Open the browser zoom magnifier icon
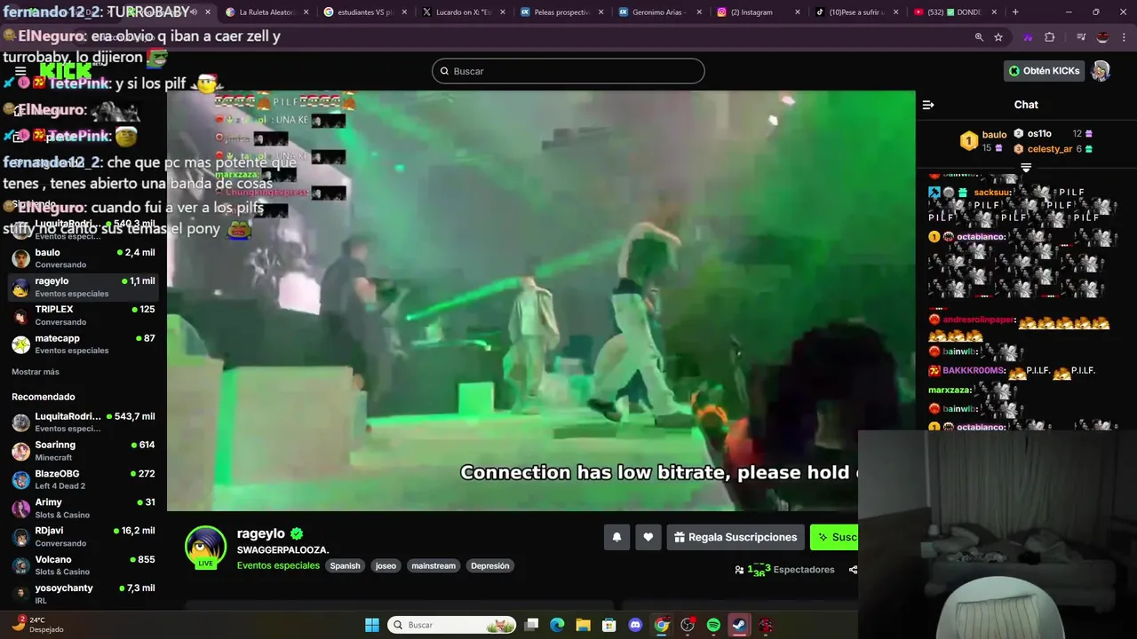 coord(979,37)
